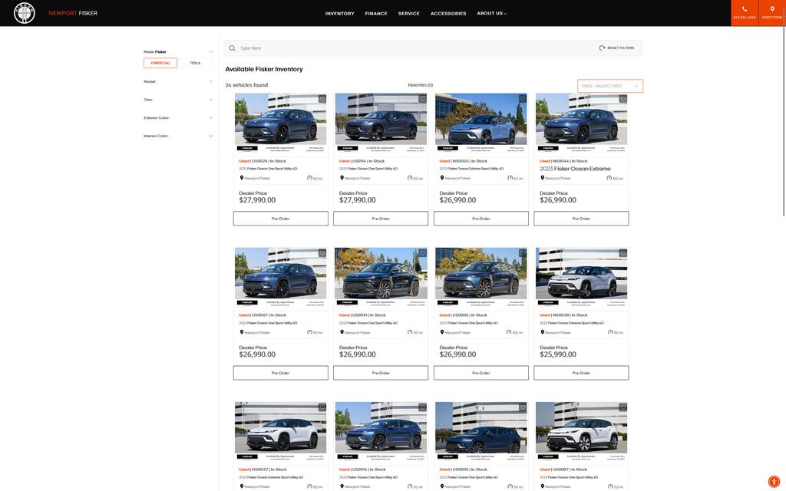This screenshot has height=491, width=786.
Task: Favorite the US0114 vehicle with heart icon
Action: click(423, 99)
